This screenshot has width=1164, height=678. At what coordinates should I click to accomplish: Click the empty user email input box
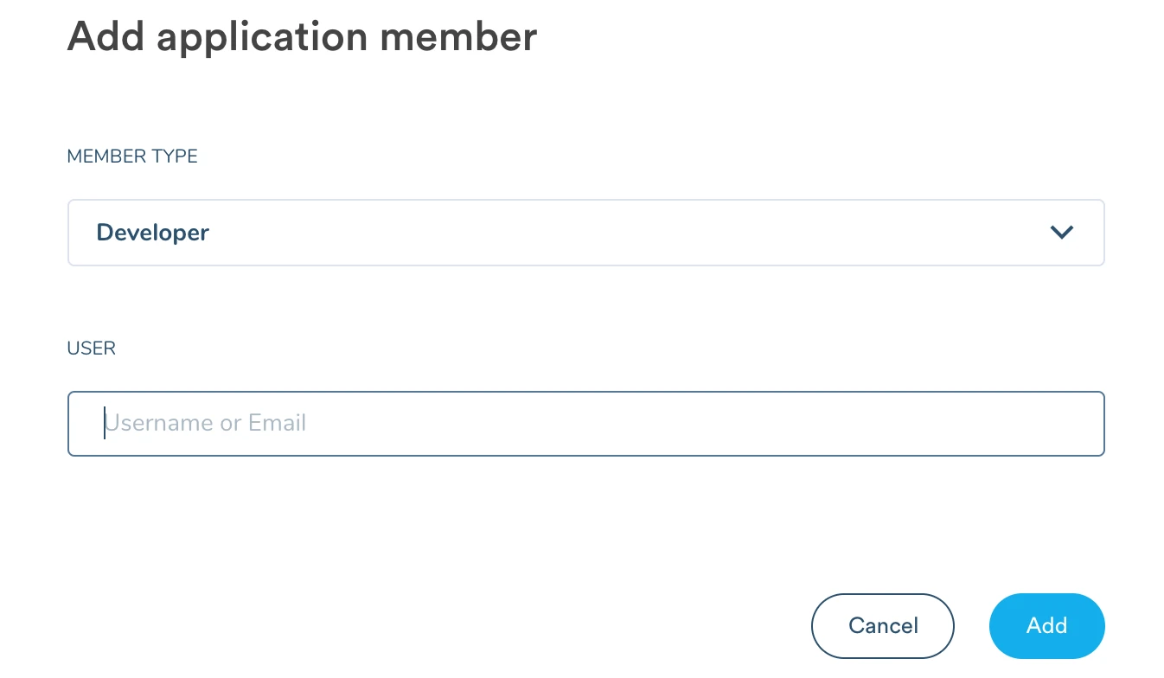tap(586, 423)
